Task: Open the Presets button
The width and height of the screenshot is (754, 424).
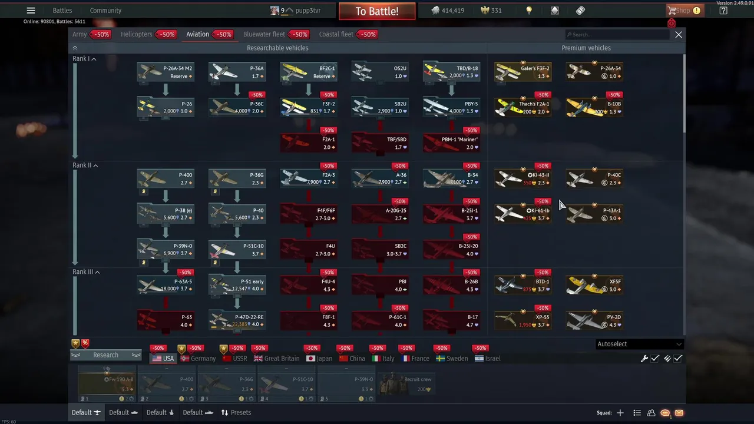Action: click(x=236, y=413)
